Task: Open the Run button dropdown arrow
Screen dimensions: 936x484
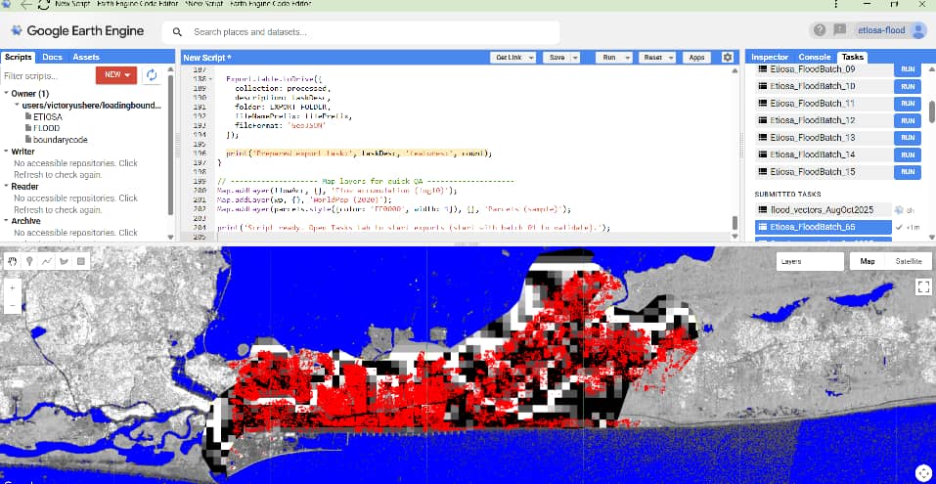Action: point(626,58)
